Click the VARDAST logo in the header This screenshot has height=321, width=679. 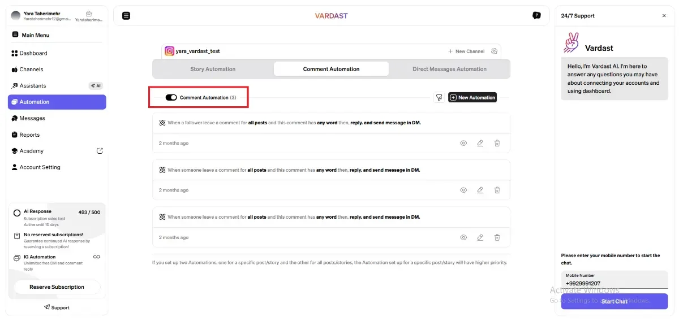[332, 16]
